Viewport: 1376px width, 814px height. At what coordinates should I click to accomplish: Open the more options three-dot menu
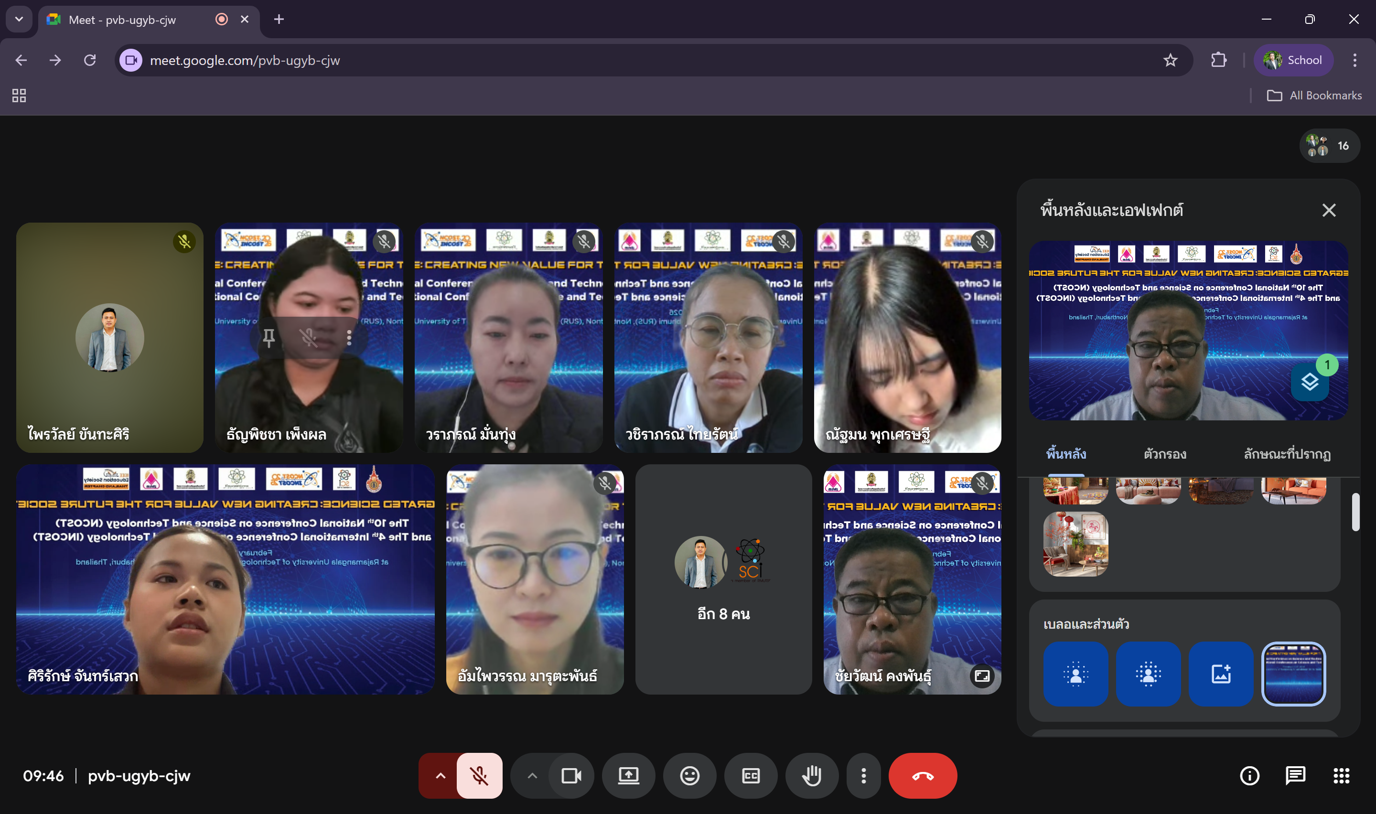click(863, 776)
